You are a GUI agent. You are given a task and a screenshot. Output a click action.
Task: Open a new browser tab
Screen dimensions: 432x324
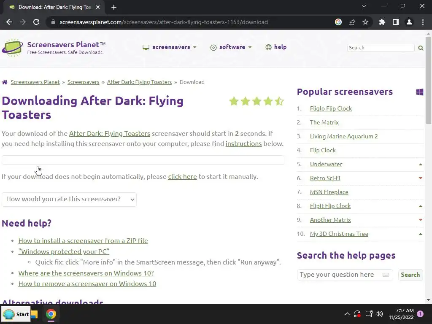pos(114,8)
